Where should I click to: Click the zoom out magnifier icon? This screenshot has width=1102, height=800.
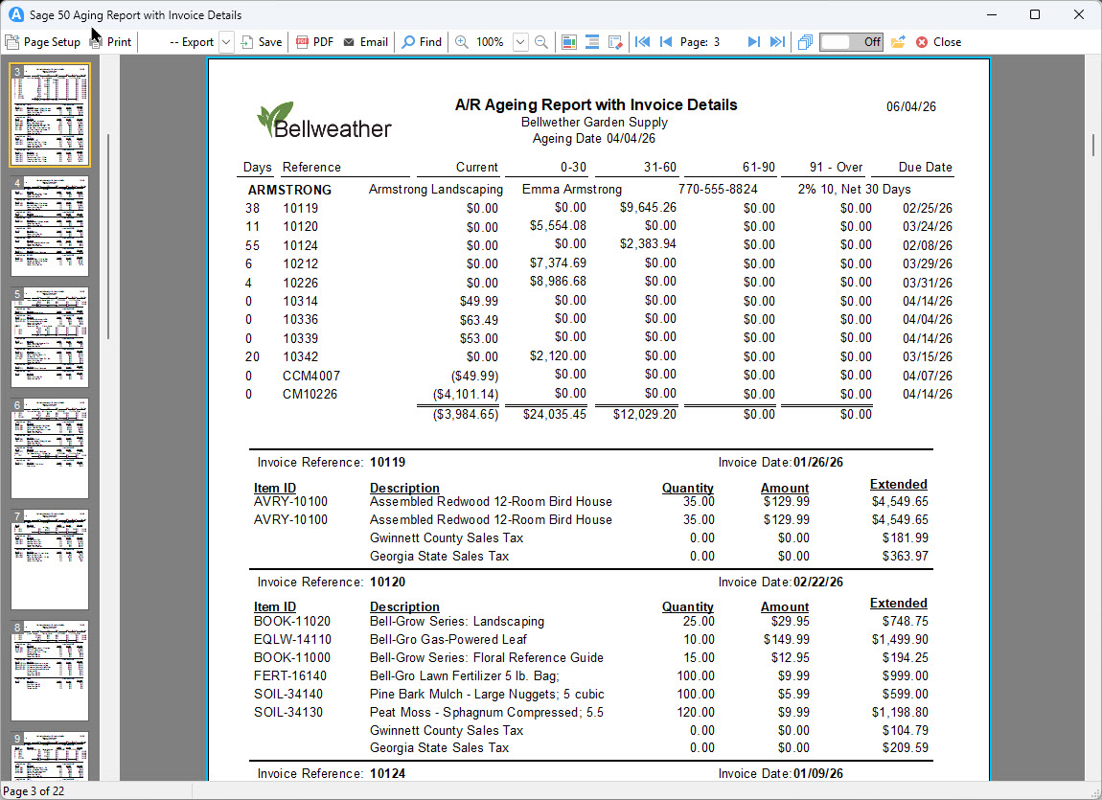[541, 42]
